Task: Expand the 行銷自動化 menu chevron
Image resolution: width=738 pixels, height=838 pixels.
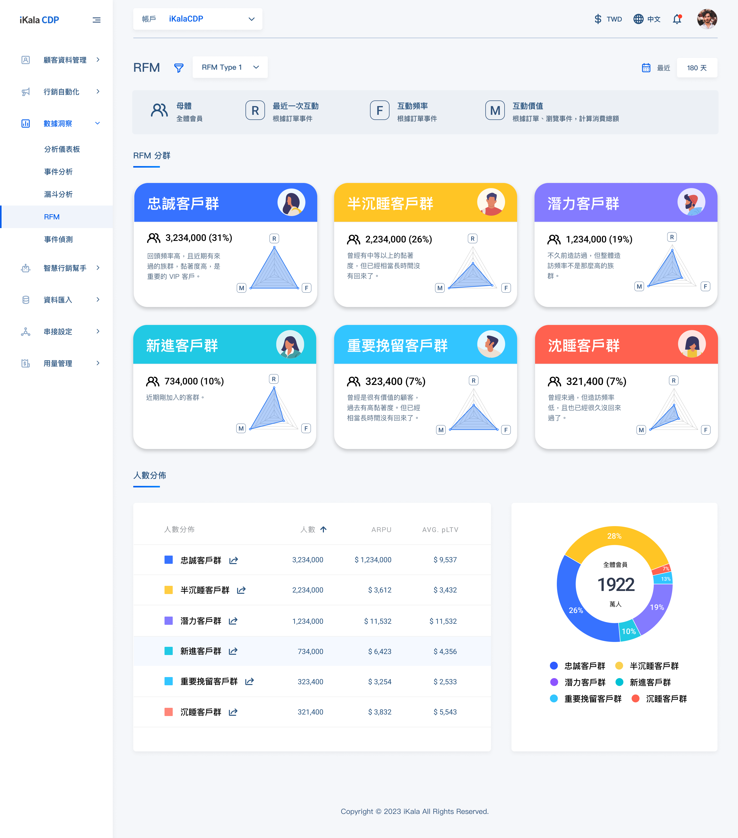Action: coord(98,91)
